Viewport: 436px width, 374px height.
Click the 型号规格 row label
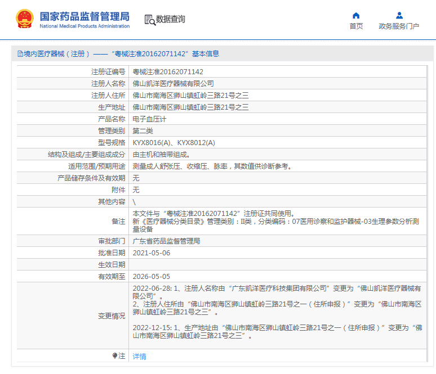(x=112, y=143)
